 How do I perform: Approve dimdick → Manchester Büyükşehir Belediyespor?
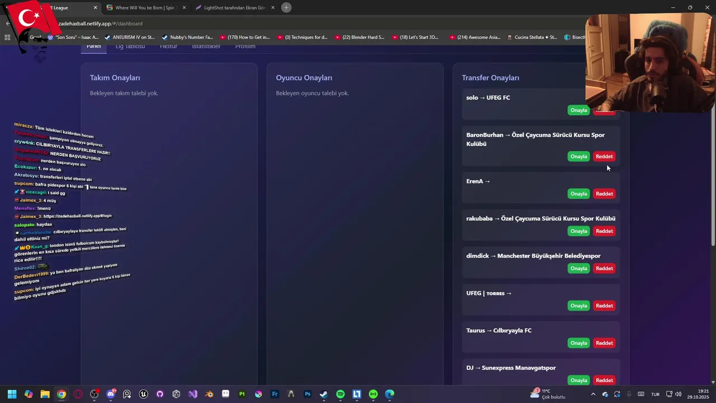tap(578, 268)
